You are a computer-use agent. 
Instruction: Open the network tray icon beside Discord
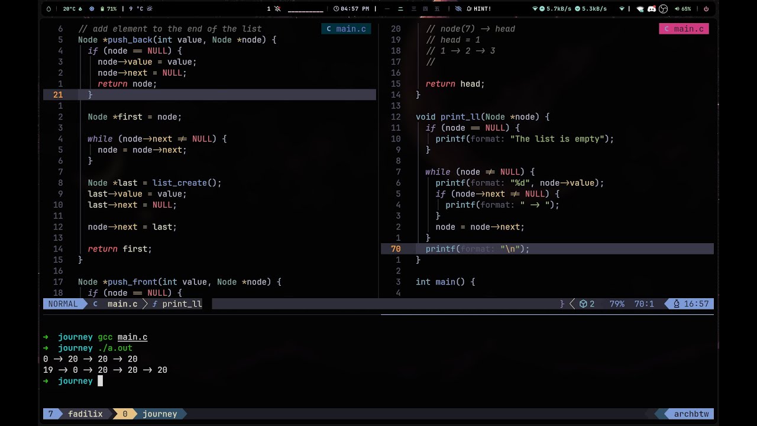point(640,9)
